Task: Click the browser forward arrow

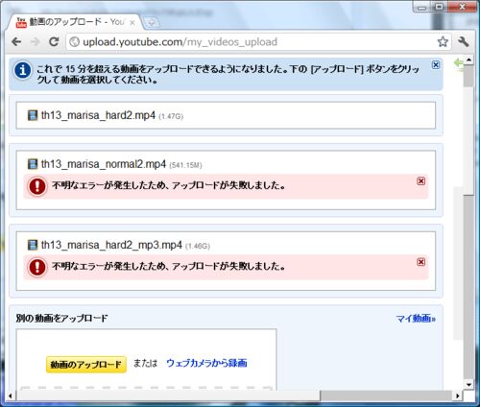Action: (x=35, y=41)
